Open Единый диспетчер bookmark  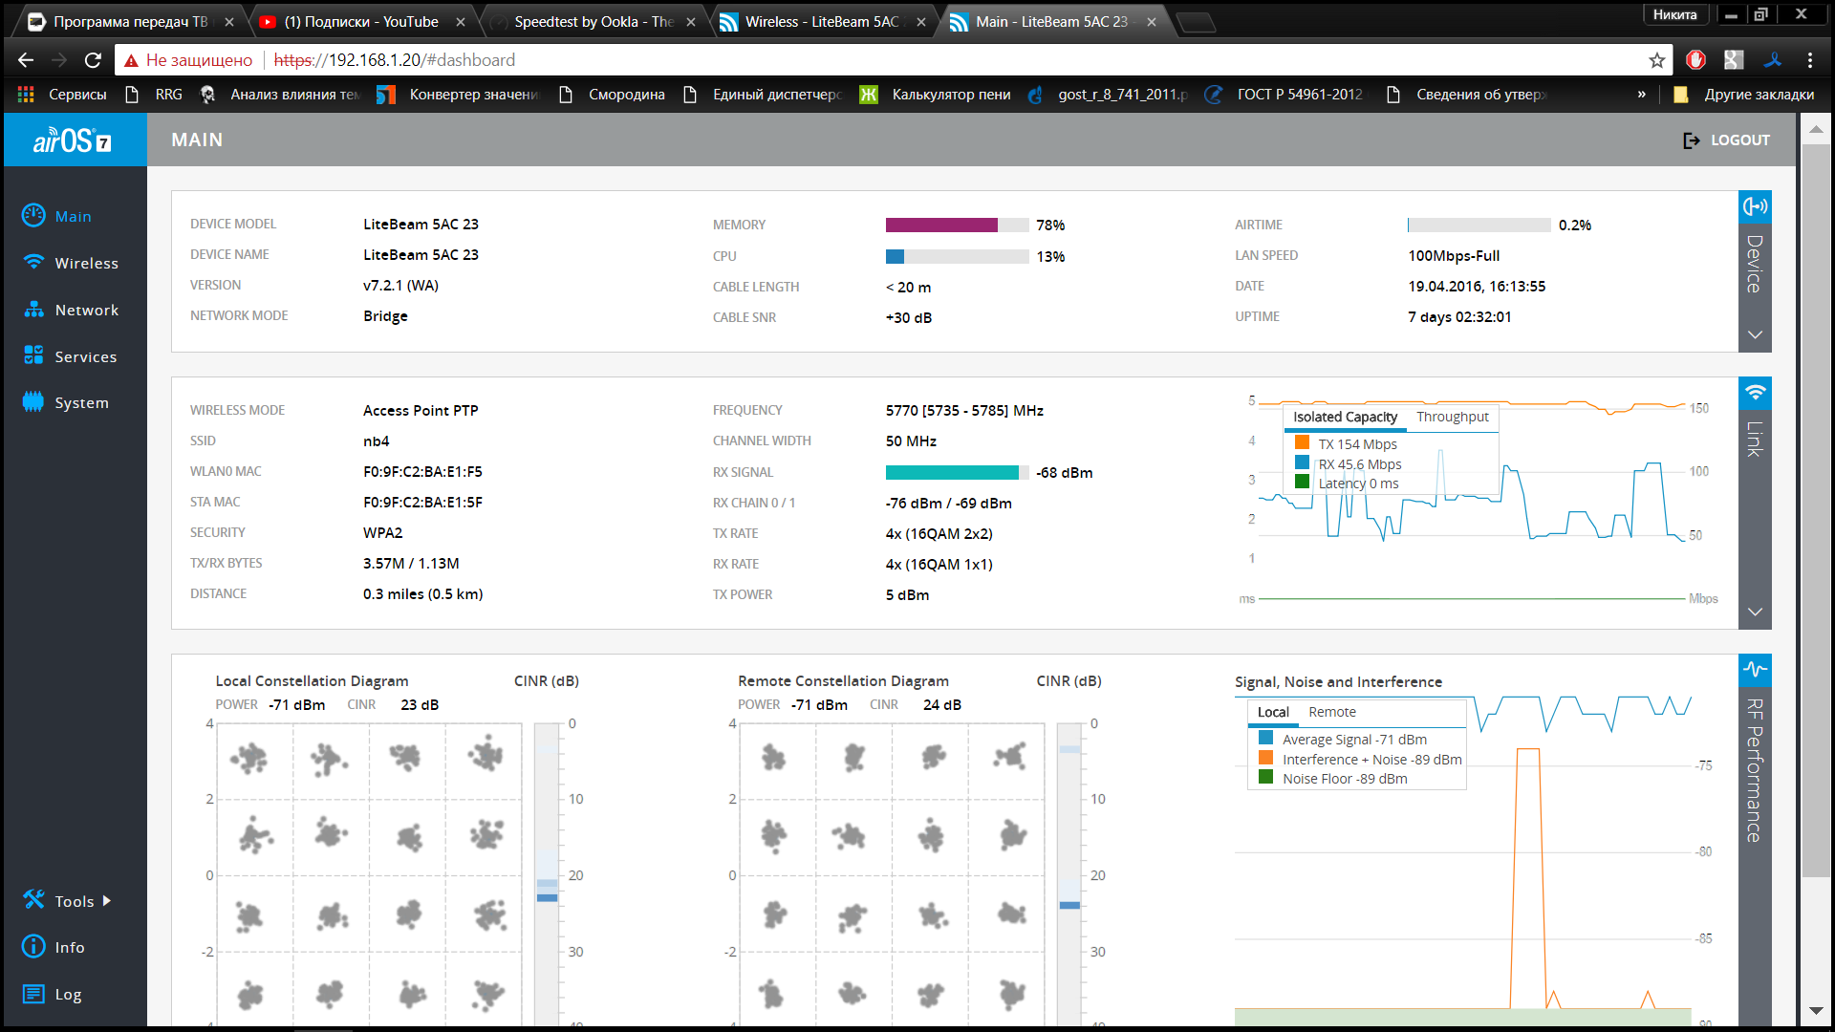[763, 94]
